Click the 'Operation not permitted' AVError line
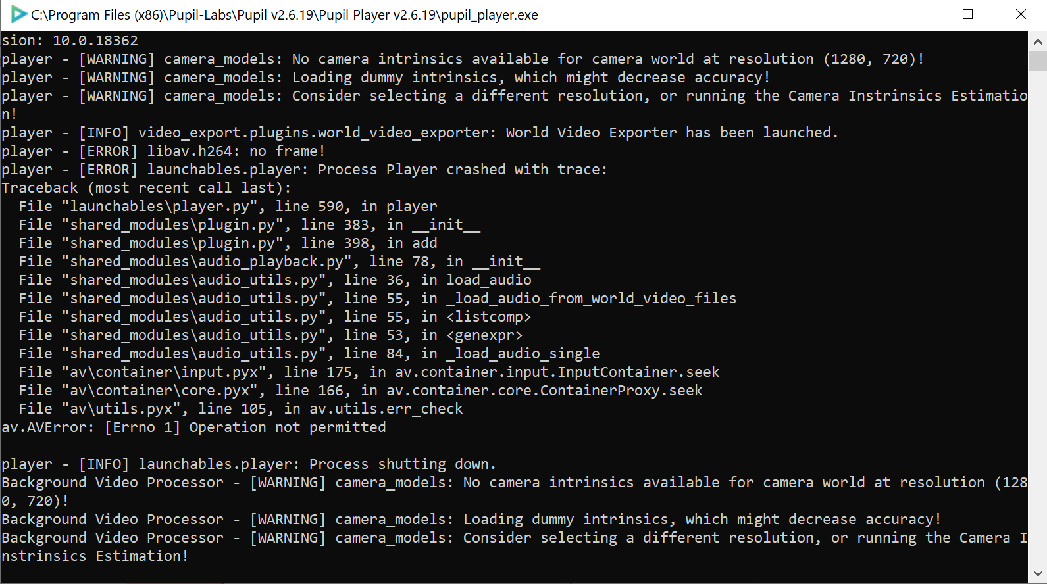This screenshot has height=584, width=1047. tap(193, 427)
